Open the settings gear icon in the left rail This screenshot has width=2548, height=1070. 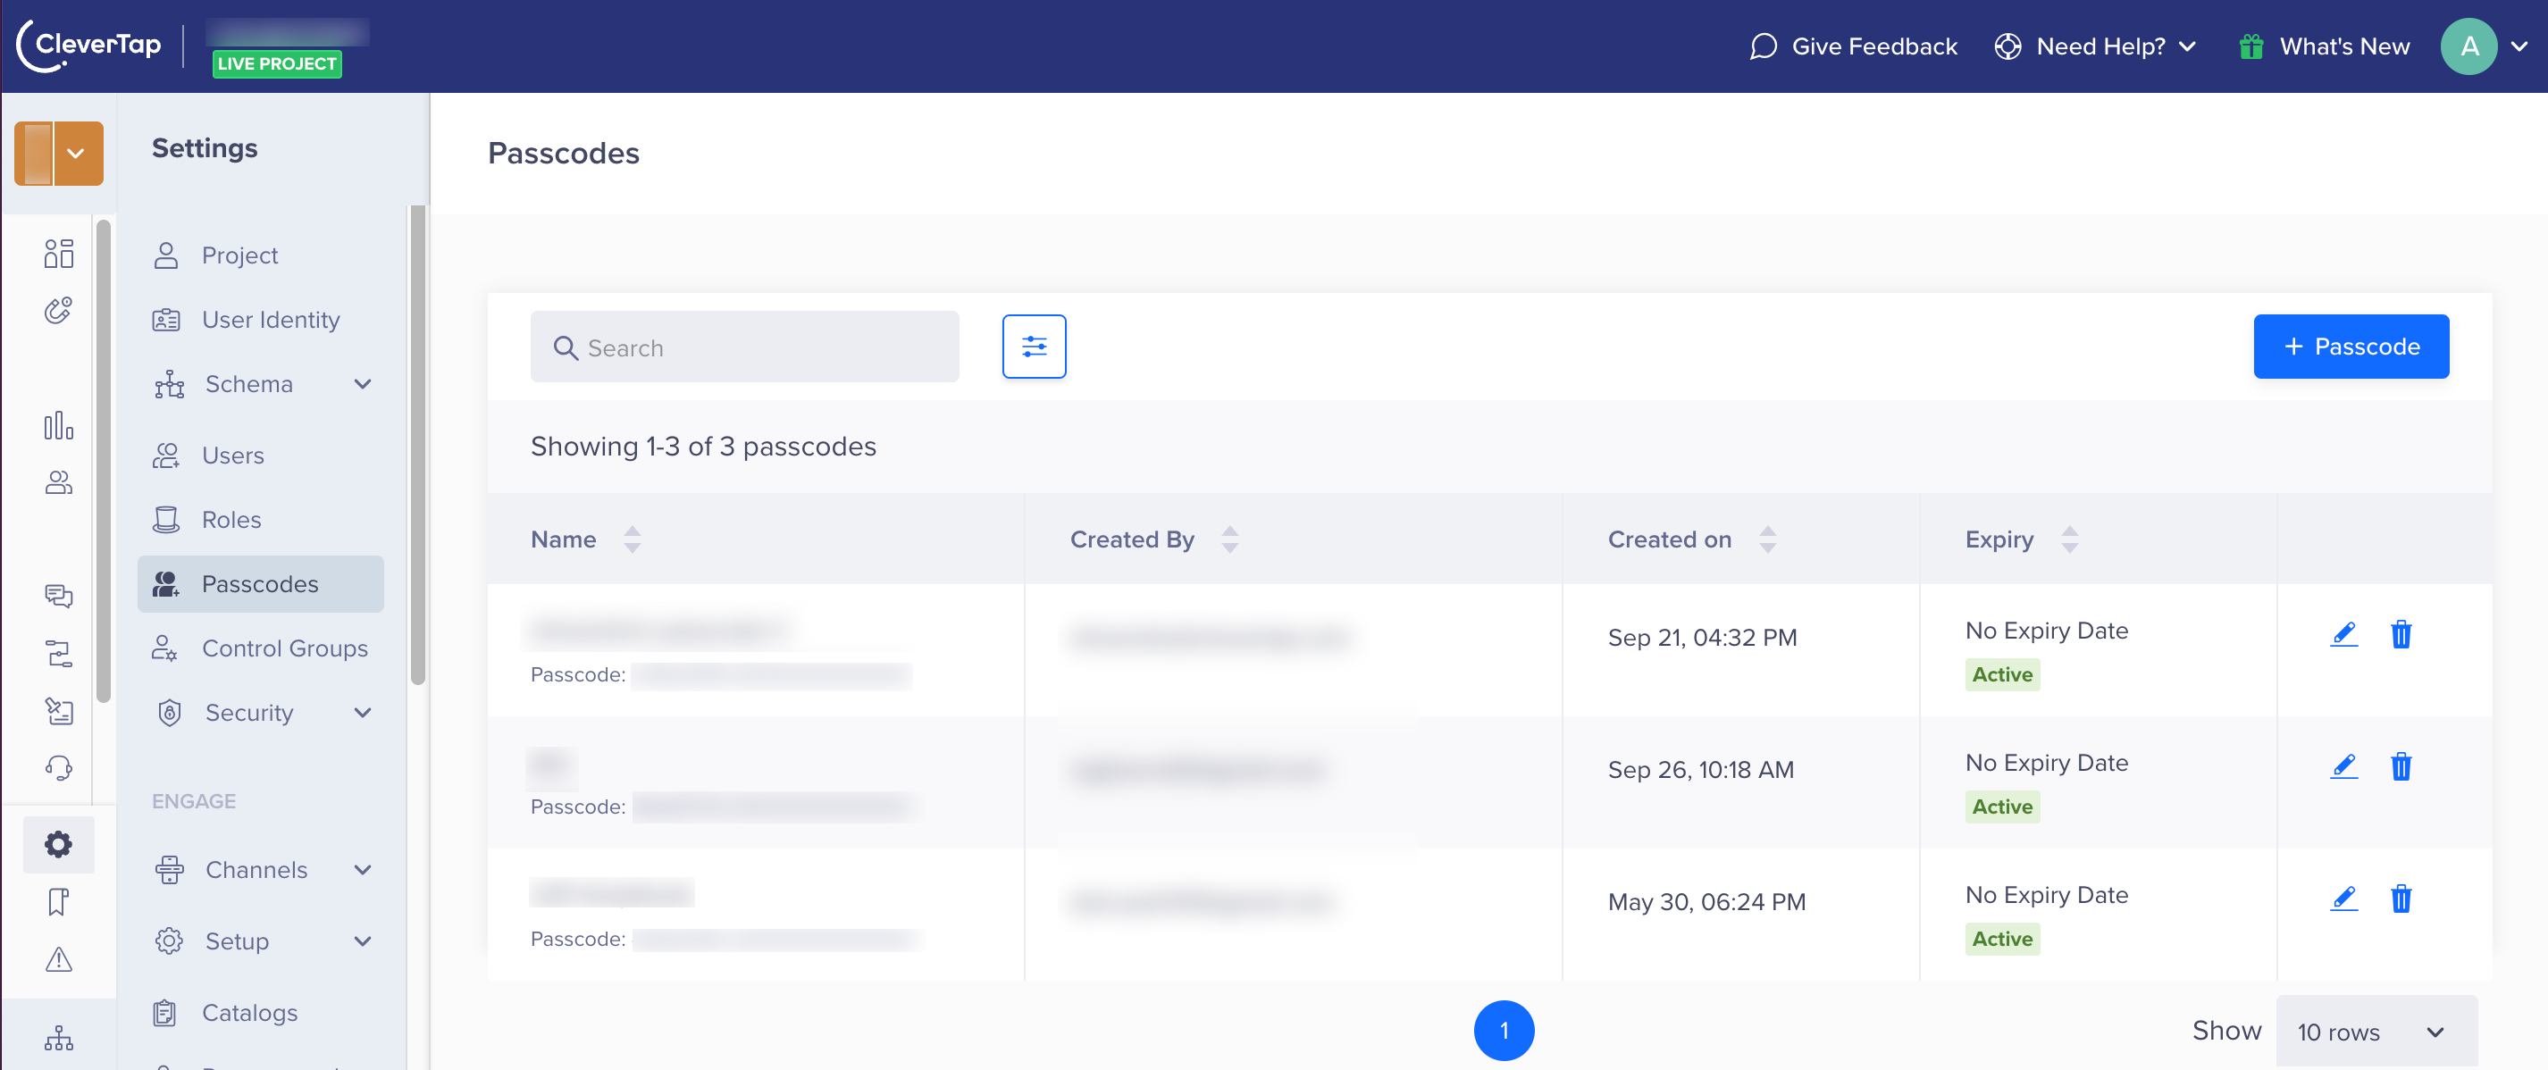pyautogui.click(x=58, y=843)
